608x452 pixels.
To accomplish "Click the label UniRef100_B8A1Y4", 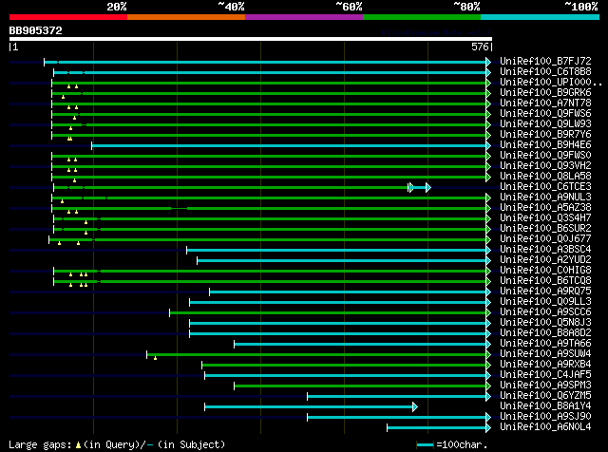I will pos(545,406).
